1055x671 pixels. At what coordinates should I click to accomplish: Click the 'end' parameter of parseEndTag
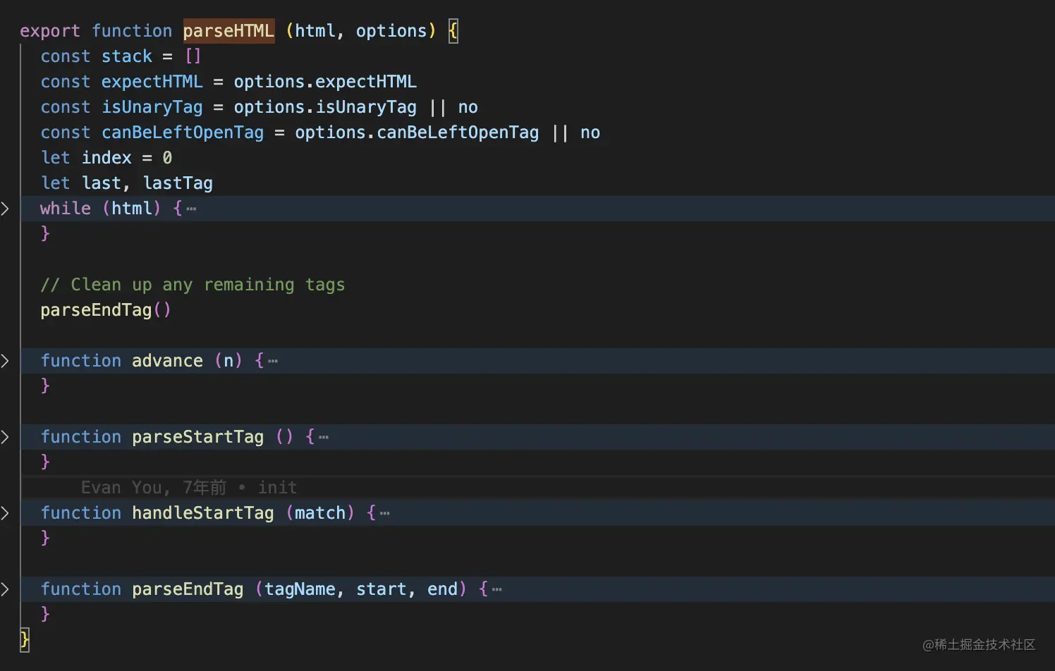tap(442, 589)
